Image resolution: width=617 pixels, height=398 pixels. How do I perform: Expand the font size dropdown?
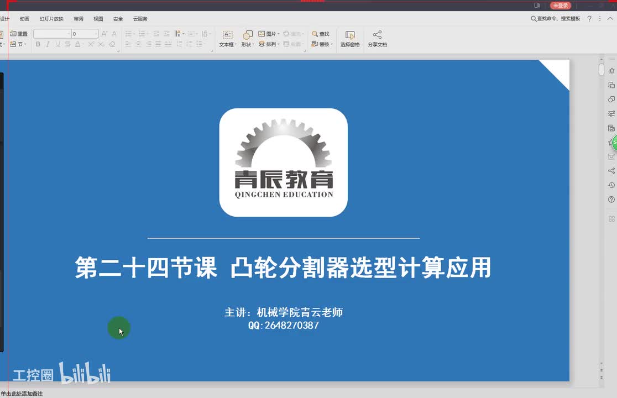pos(96,34)
